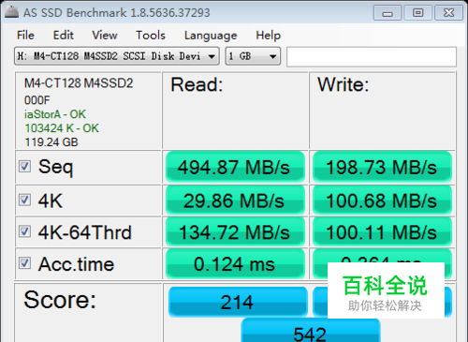Click the Score: label

(60, 300)
